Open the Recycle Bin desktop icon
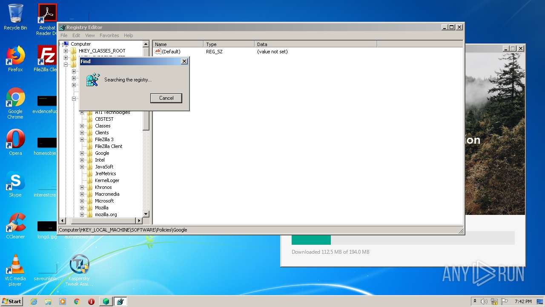The width and height of the screenshot is (545, 307). (x=15, y=17)
